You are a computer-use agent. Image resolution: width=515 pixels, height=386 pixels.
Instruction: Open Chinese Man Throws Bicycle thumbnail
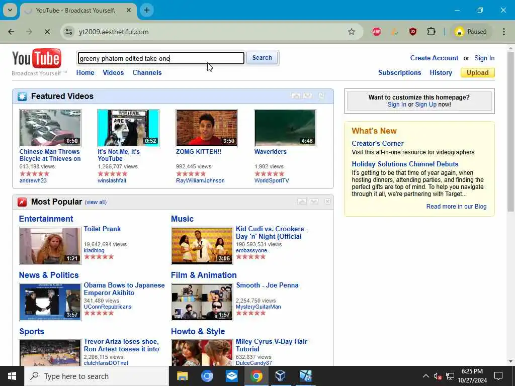click(50, 128)
